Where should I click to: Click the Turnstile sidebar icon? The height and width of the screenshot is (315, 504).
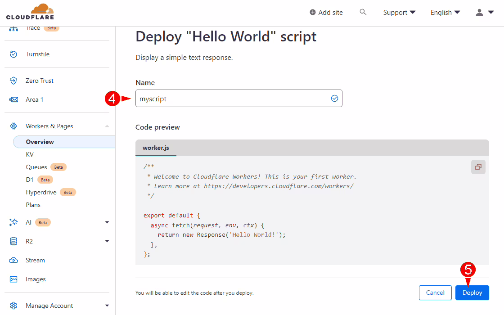point(13,54)
